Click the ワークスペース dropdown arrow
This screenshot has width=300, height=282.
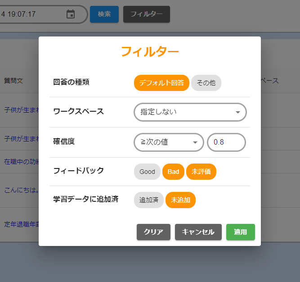point(238,112)
